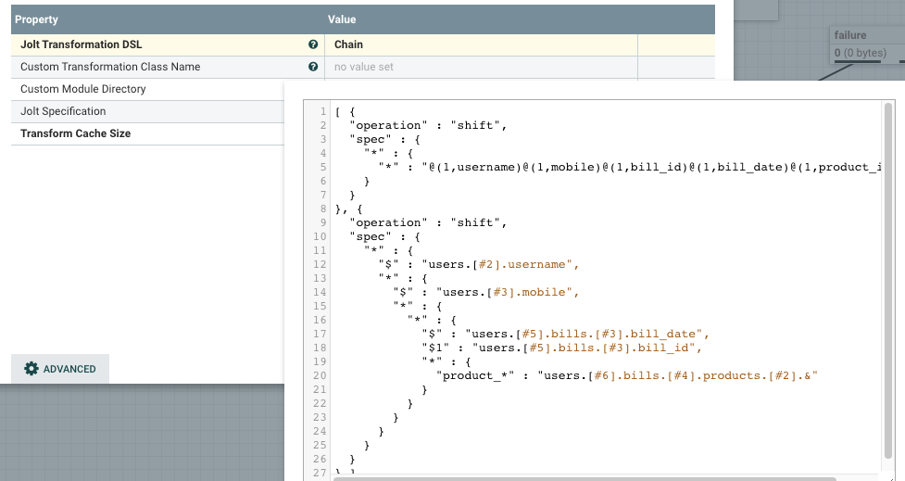
Task: Click the first "operation" : "shift" line
Action: click(x=428, y=125)
